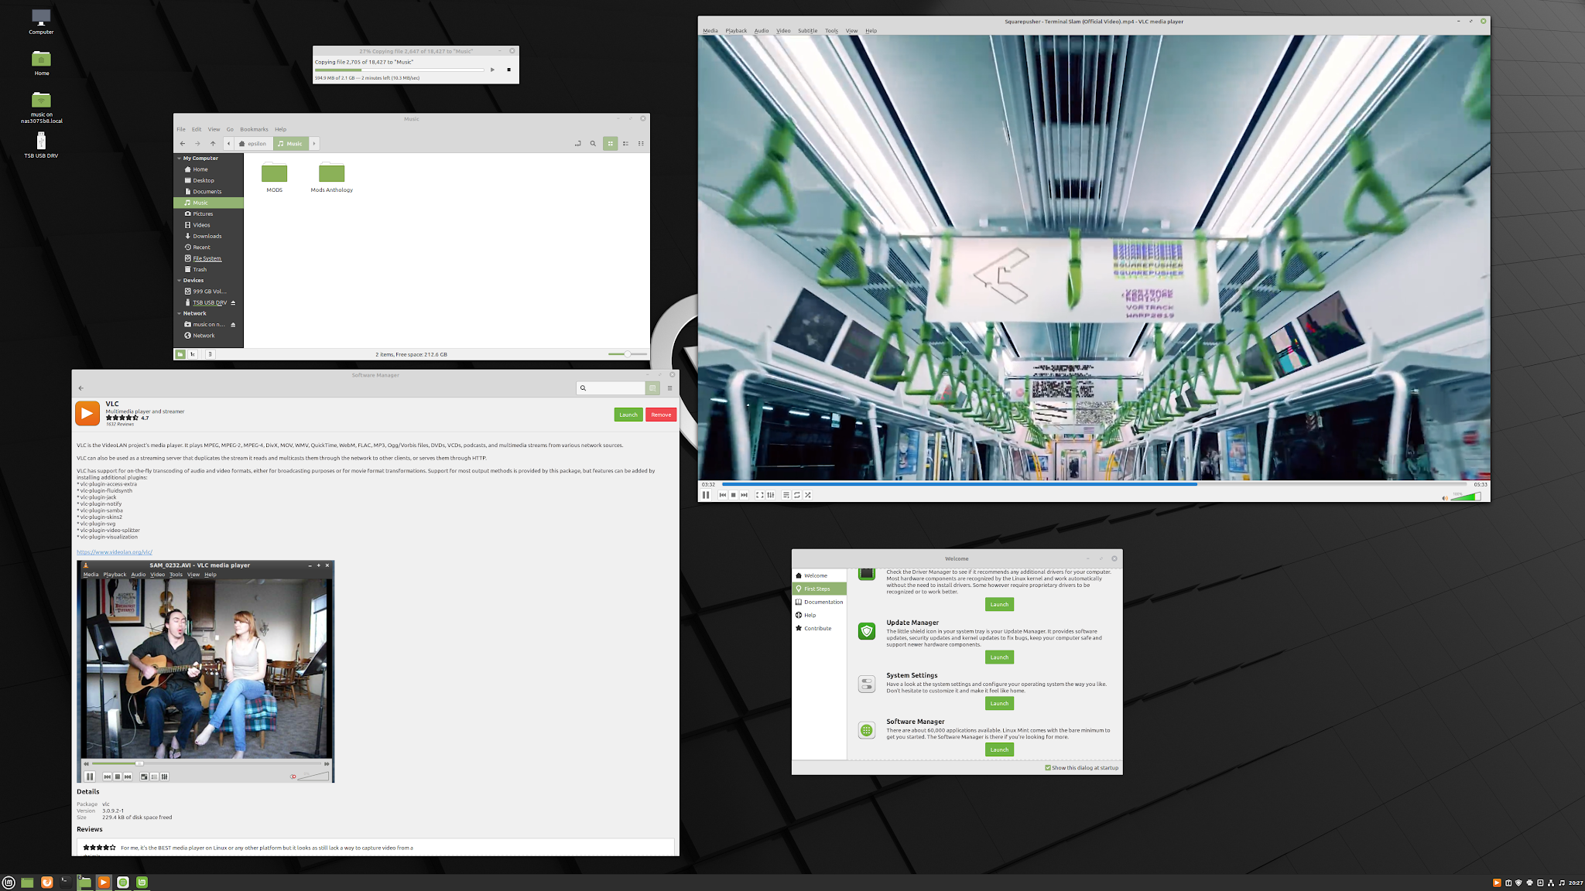The height and width of the screenshot is (891, 1585).
Task: Collapse the My Computer sidebar section
Action: [x=180, y=158]
